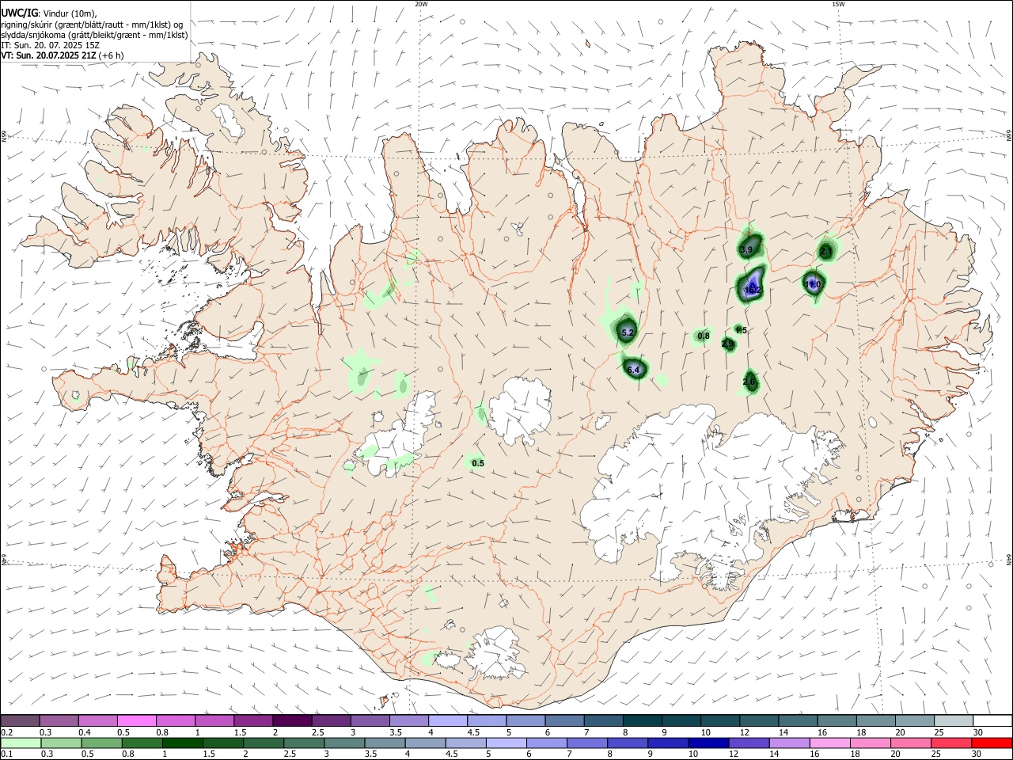Pick the bright magenta 0.5 snow swatch
The height and width of the screenshot is (760, 1013).
(x=136, y=721)
